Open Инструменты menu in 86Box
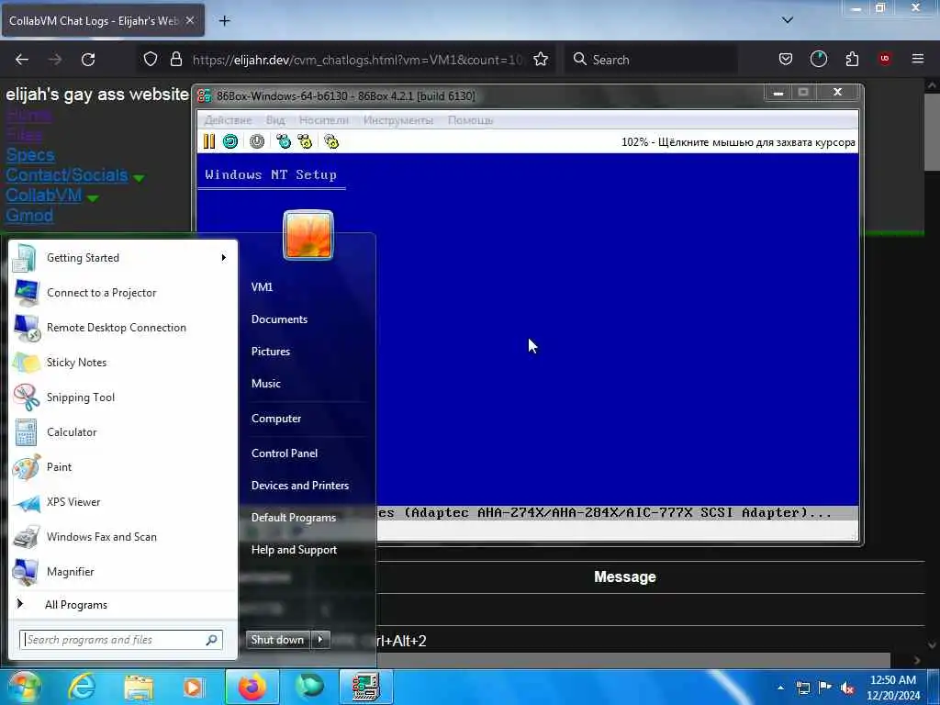 (x=398, y=120)
